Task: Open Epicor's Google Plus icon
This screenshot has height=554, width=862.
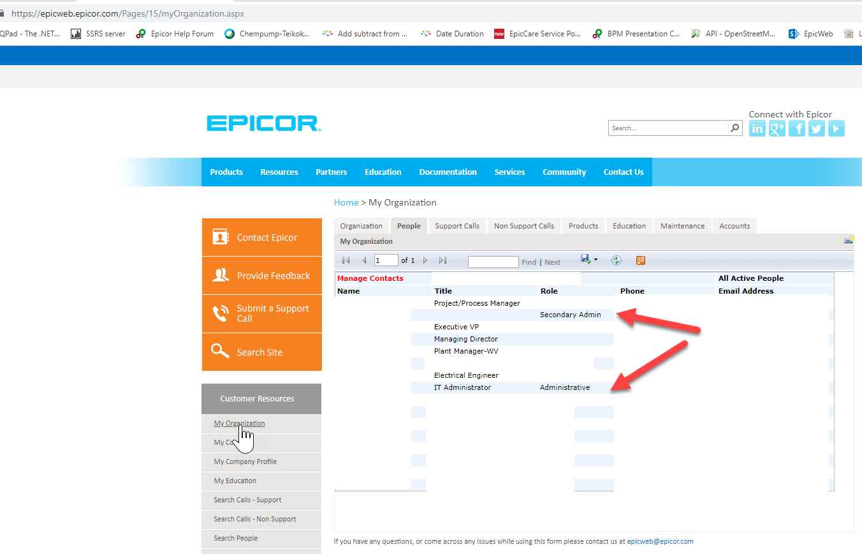Action: pyautogui.click(x=777, y=128)
